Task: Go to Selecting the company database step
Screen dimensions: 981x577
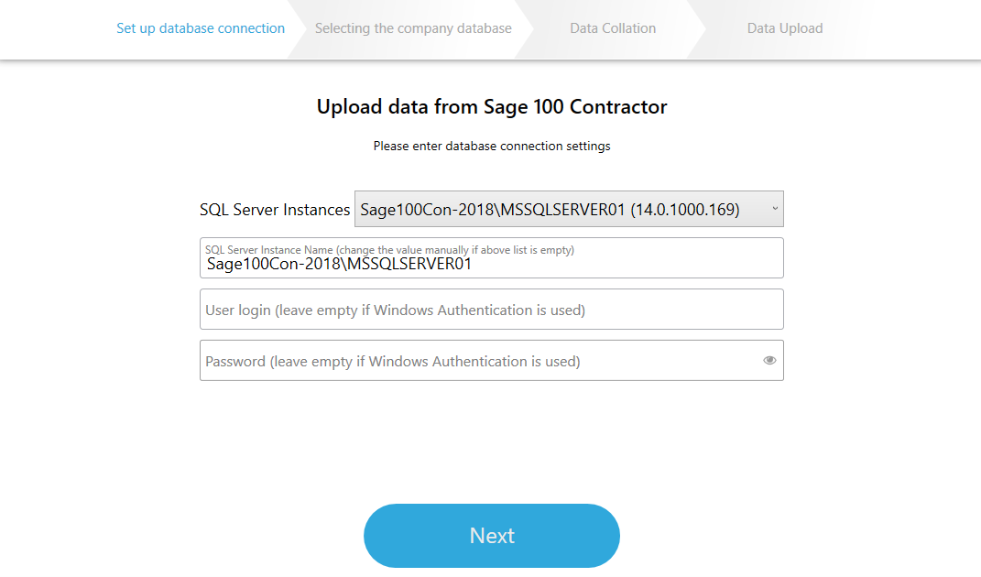Action: [x=413, y=28]
